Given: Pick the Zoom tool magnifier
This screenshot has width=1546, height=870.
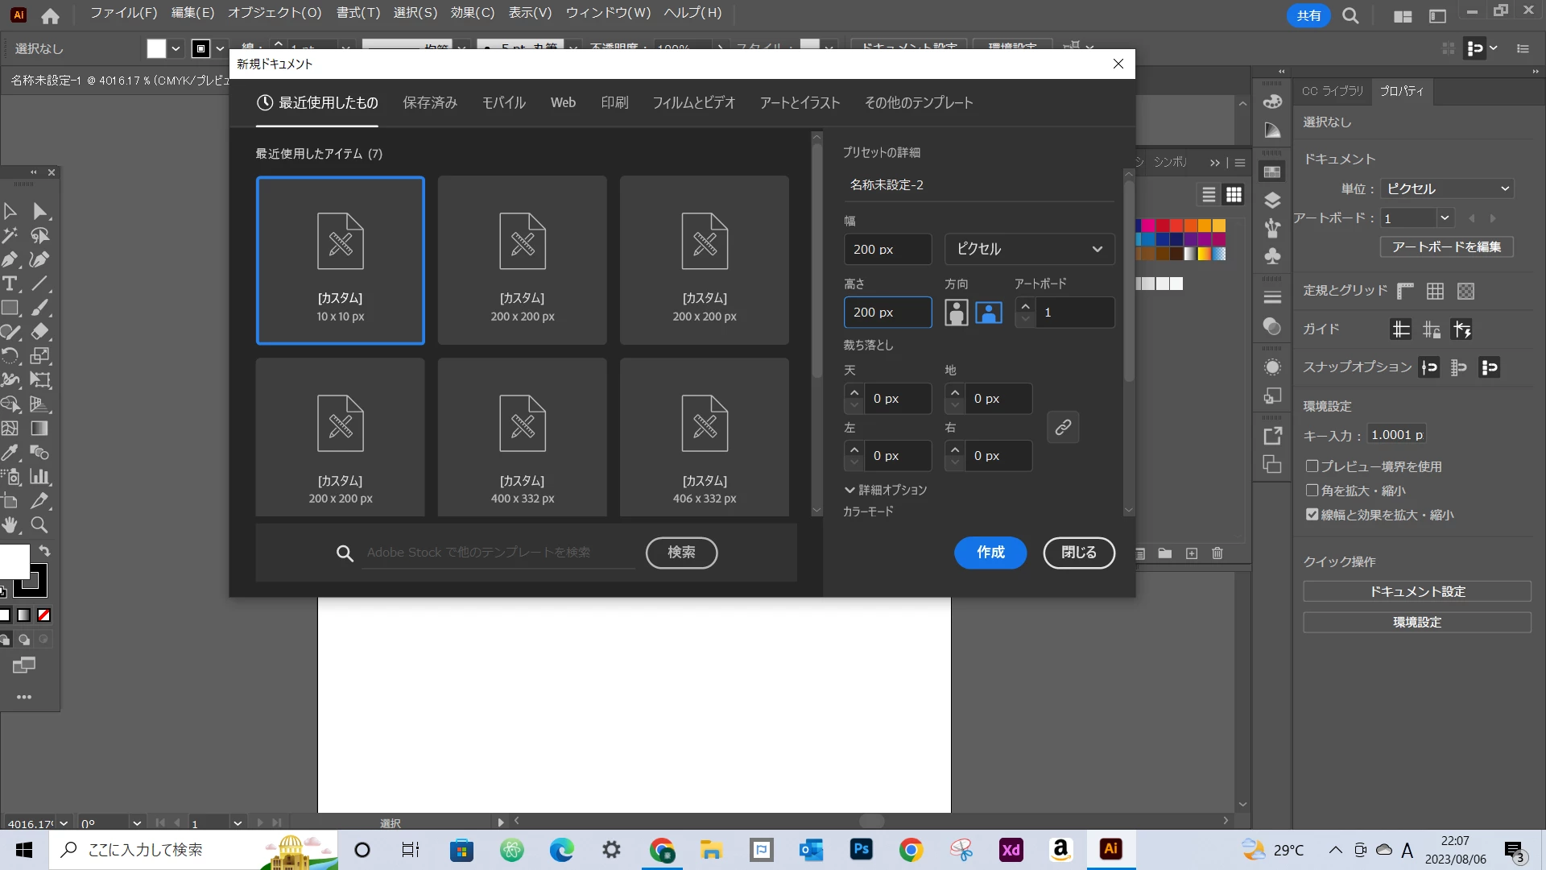Looking at the screenshot, I should pos(39,525).
